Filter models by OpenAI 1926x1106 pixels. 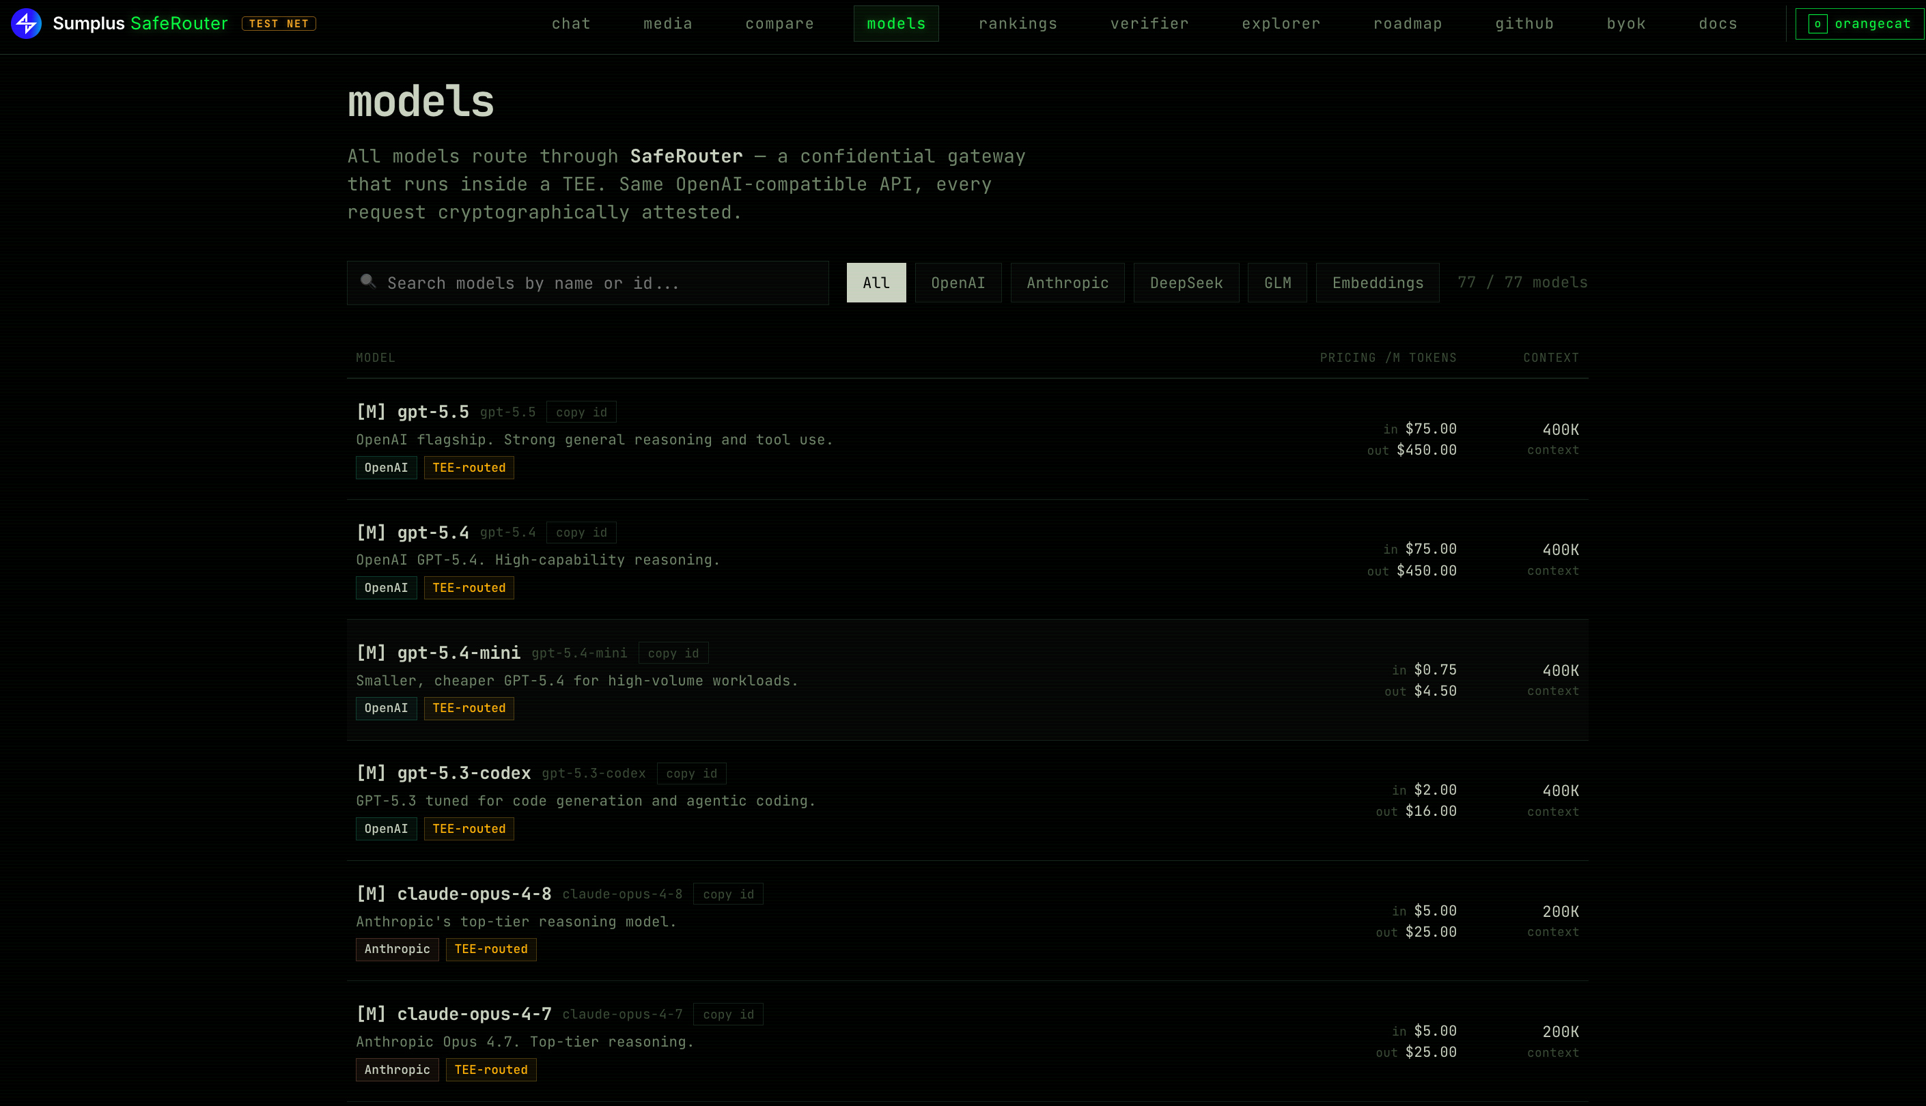pos(958,283)
